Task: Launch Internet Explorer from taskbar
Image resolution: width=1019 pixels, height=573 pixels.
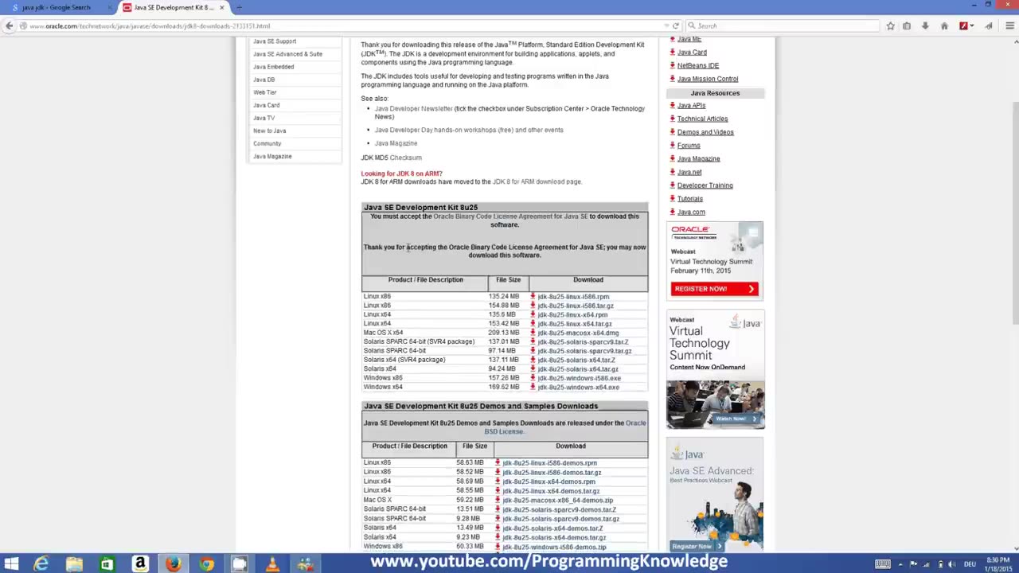Action: click(41, 564)
